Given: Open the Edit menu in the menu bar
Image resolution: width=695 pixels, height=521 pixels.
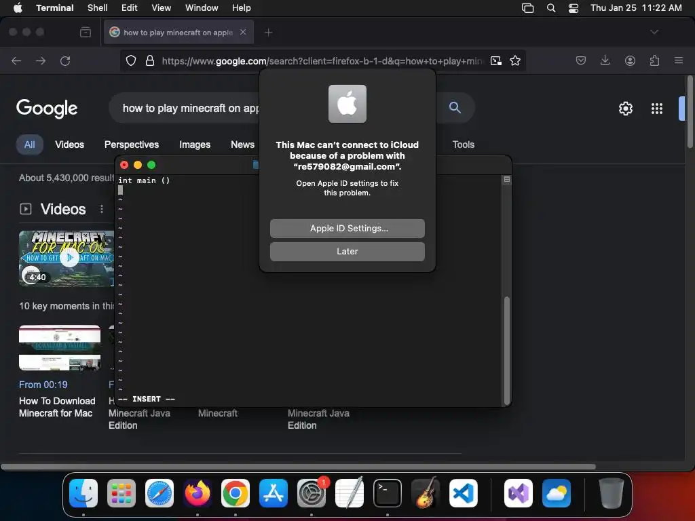Looking at the screenshot, I should click(130, 8).
